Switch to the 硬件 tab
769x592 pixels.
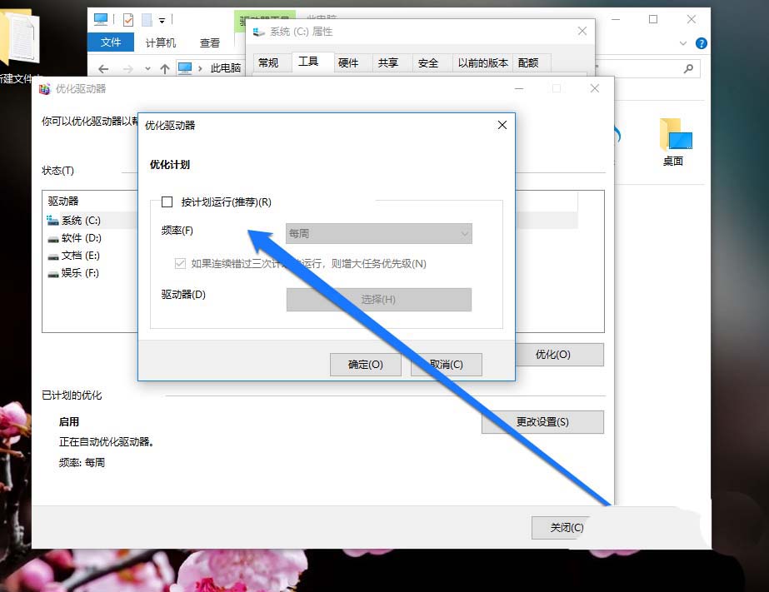click(347, 62)
